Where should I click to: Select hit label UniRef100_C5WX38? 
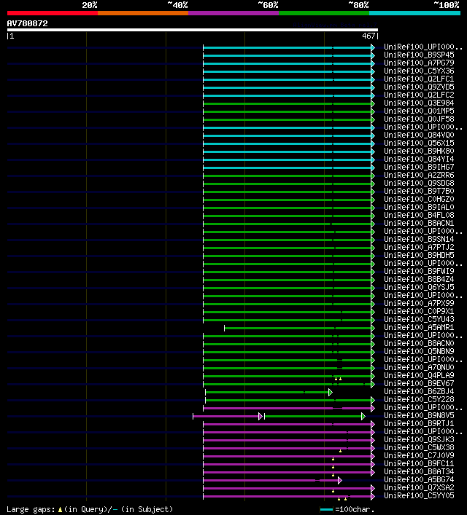click(419, 447)
